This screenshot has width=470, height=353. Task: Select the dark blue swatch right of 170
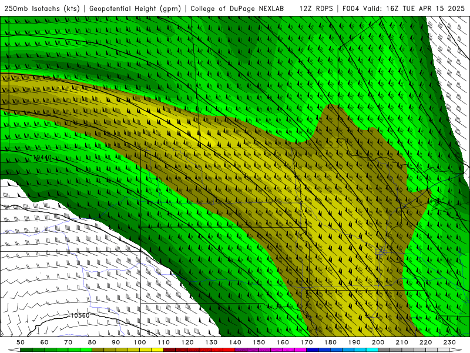point(313,350)
